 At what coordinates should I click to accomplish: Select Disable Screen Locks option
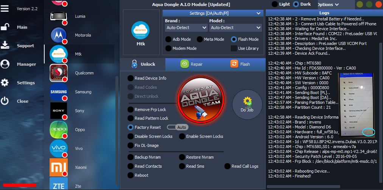coord(131,136)
